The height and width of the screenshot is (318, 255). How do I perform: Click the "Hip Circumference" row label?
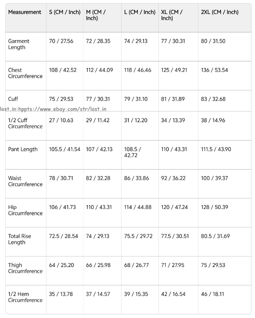[x=25, y=210]
